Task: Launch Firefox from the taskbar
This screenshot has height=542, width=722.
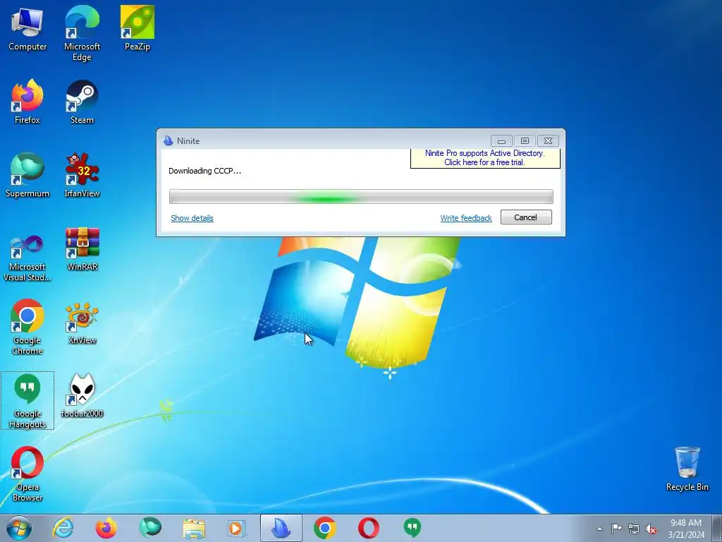Action: [x=106, y=528]
